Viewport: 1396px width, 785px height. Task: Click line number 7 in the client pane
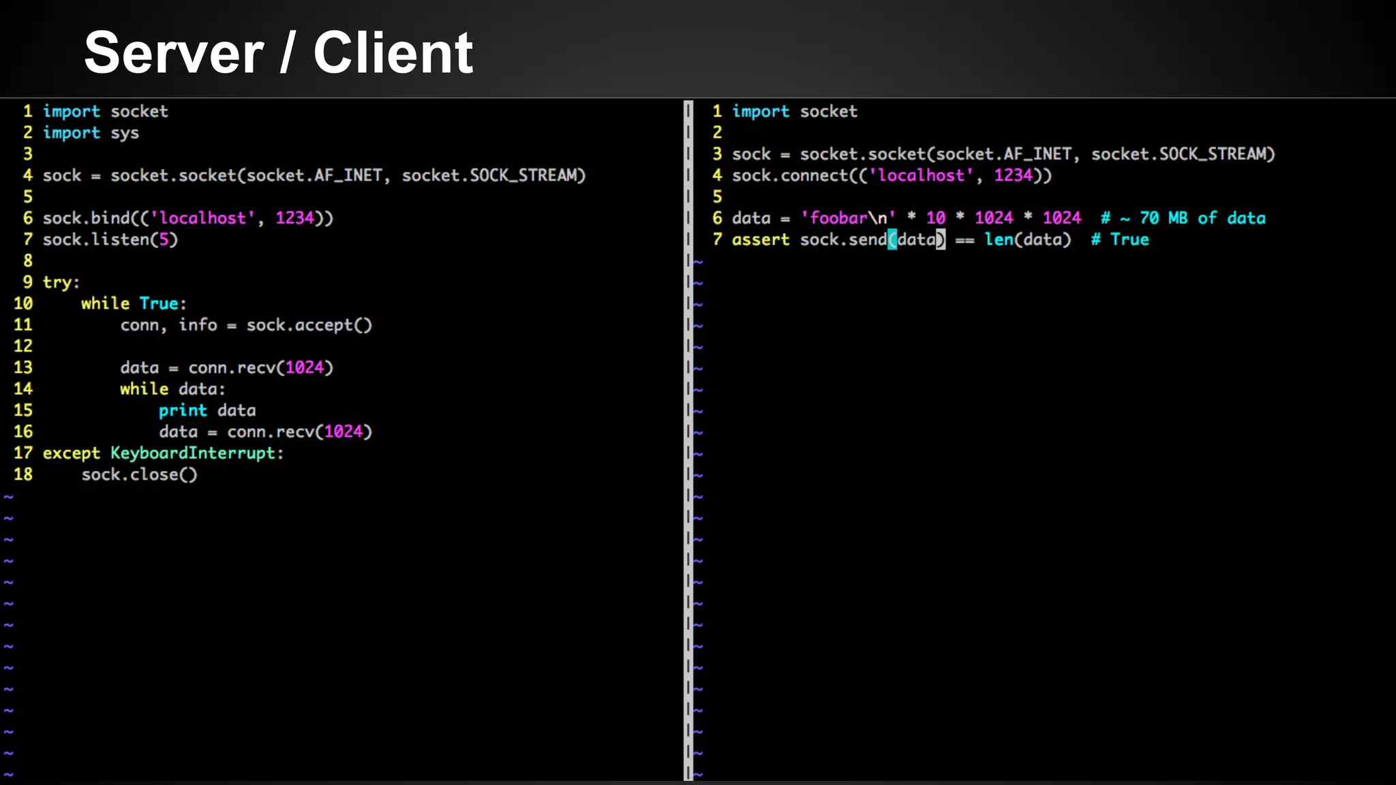(717, 239)
